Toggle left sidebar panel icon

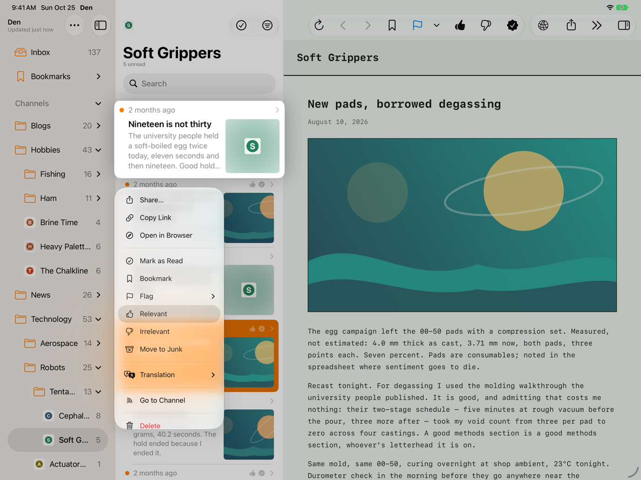[100, 25]
